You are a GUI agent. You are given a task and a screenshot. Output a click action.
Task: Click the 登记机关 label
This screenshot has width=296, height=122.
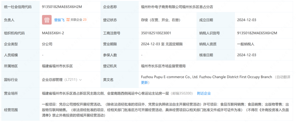point(110,66)
